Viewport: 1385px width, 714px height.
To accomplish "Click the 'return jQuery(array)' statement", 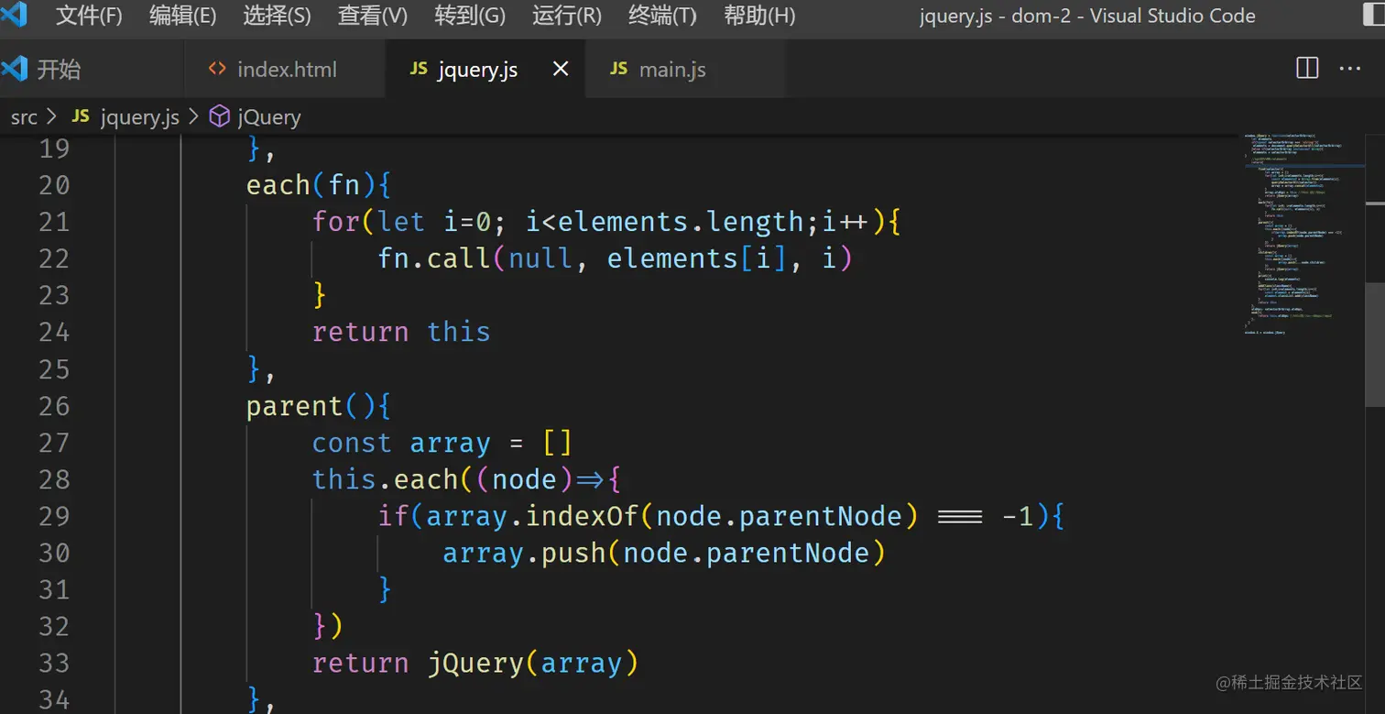I will (475, 663).
